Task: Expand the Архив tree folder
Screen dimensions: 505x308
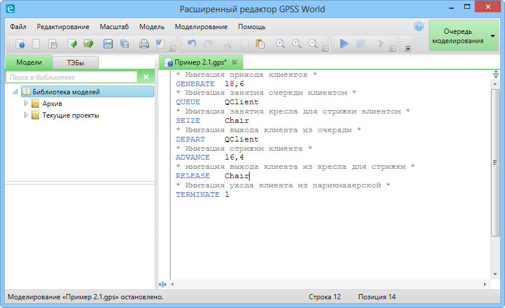Action: click(26, 104)
